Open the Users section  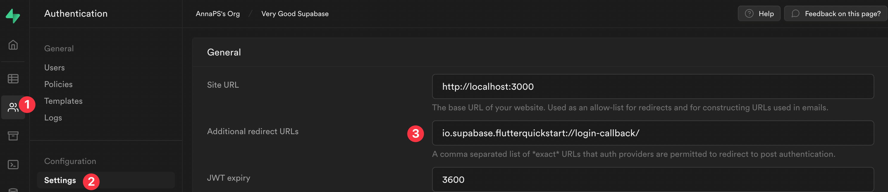coord(54,67)
